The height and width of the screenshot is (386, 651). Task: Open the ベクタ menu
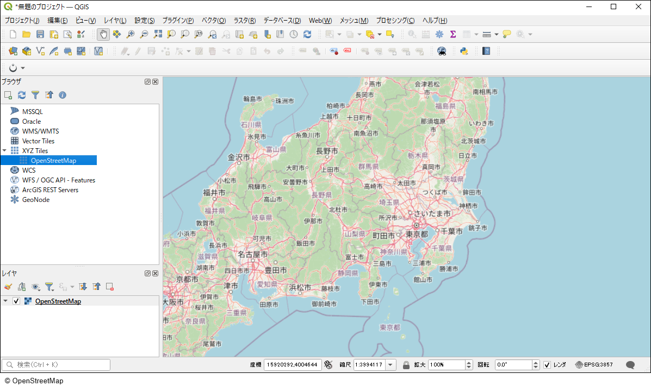[214, 20]
